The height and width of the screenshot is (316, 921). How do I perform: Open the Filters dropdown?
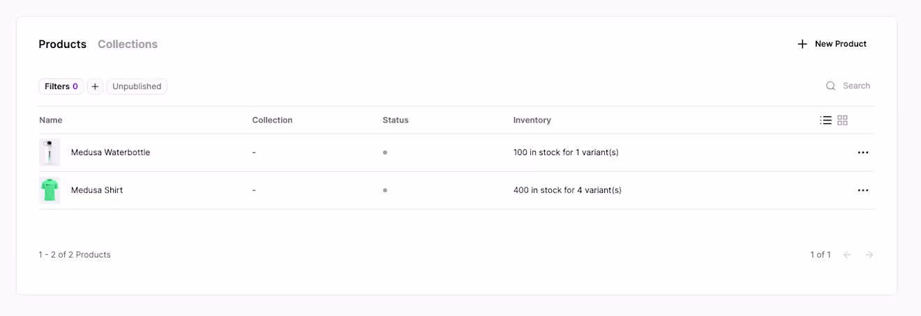click(x=61, y=86)
